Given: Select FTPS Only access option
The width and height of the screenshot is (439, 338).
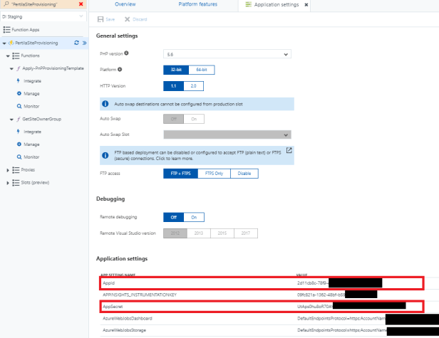Looking at the screenshot, I should point(215,173).
